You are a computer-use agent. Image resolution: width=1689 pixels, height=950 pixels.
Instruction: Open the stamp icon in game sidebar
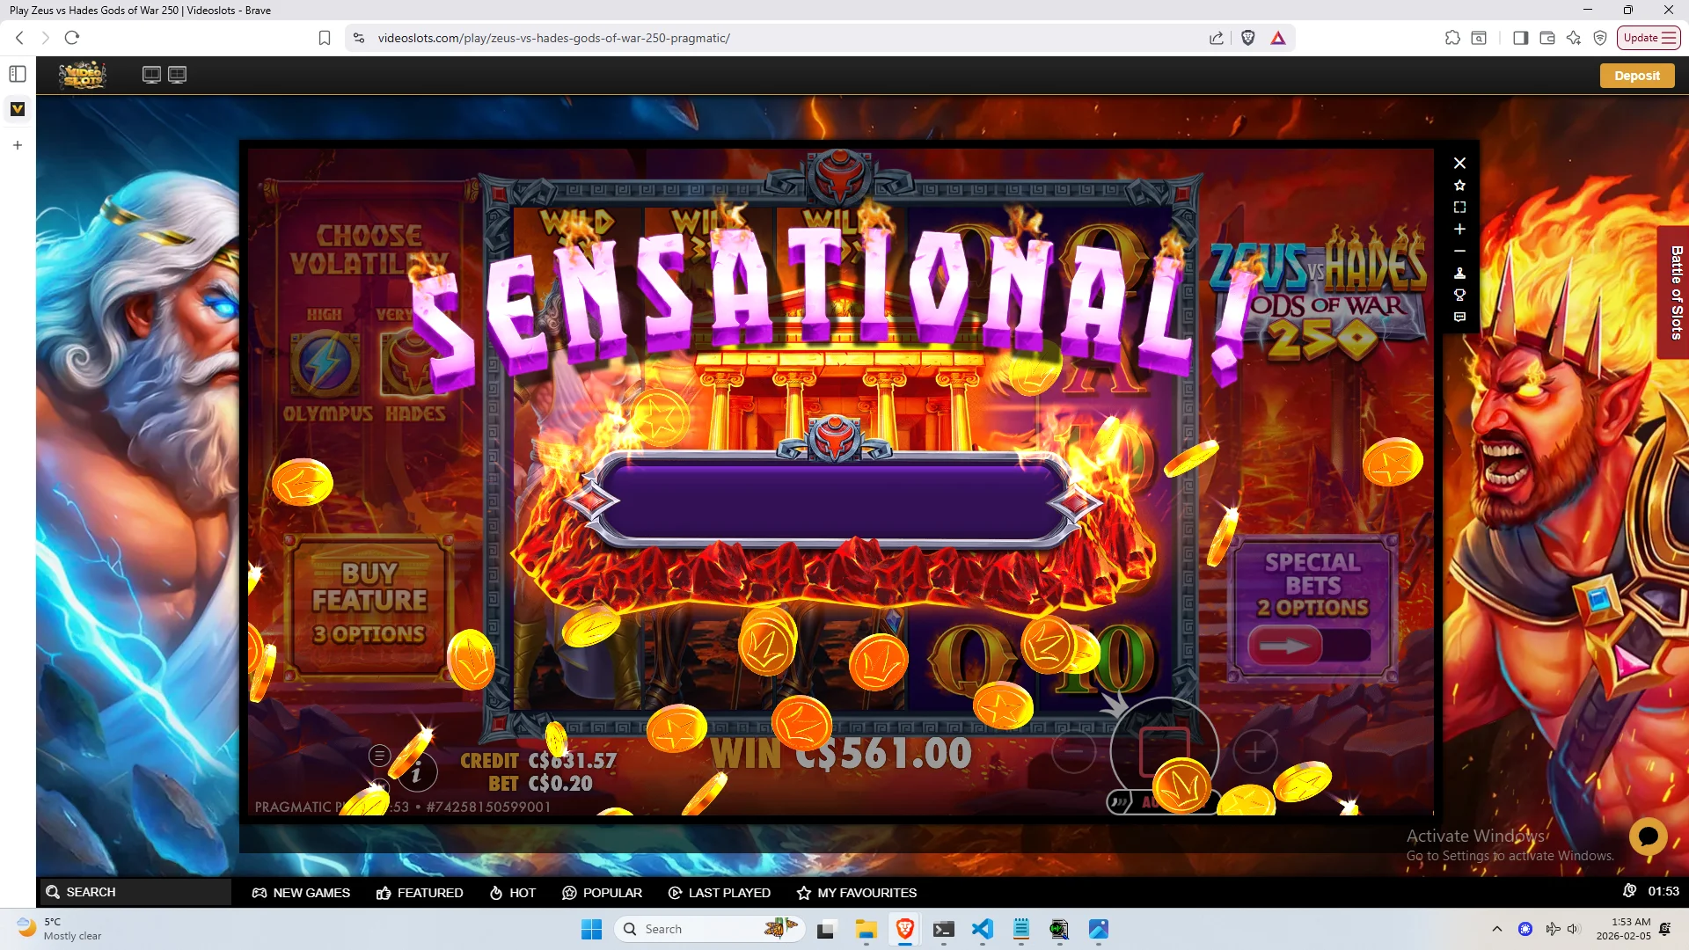1459,273
